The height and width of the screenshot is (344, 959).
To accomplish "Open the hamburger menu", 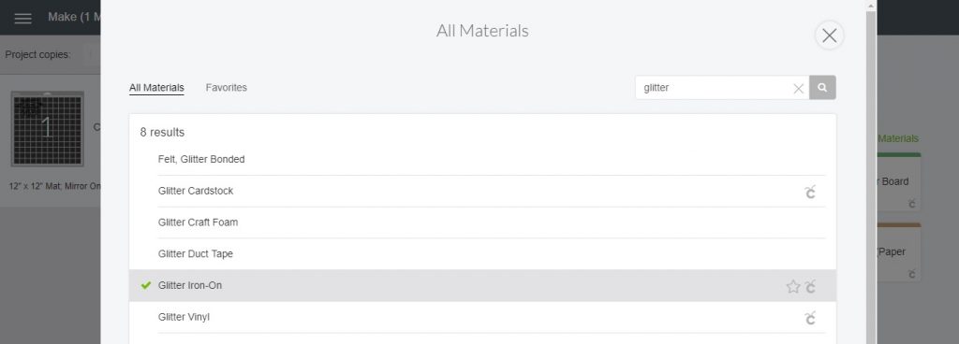I will [22, 18].
